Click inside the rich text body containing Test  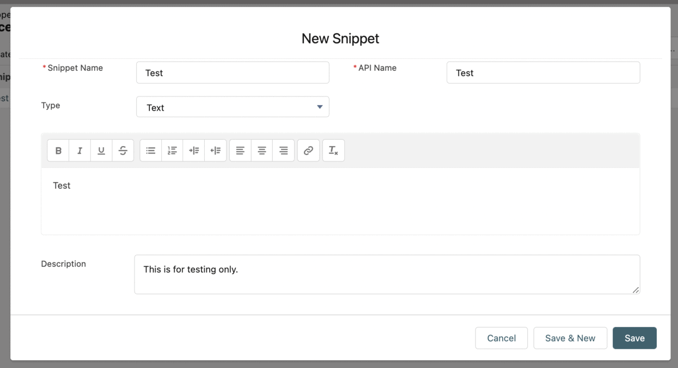340,201
